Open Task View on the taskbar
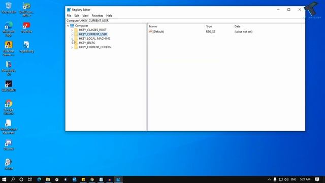Image resolution: width=325 pixels, height=183 pixels. tap(30, 179)
